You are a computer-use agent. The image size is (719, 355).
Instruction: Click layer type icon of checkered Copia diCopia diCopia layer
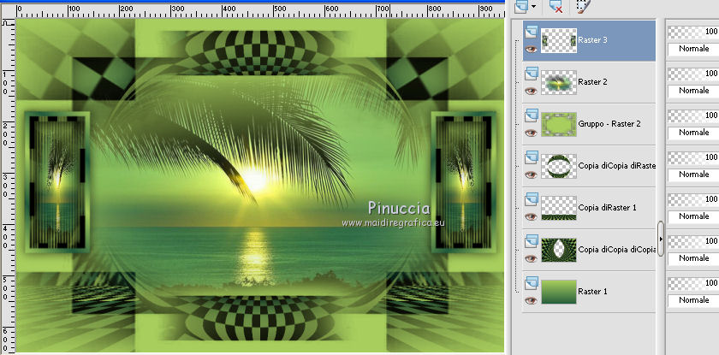[x=532, y=241]
